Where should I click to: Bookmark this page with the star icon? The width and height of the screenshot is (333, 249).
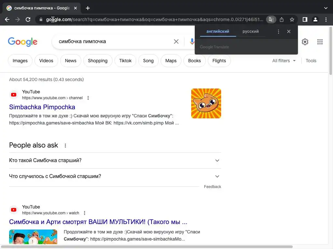pos(292,19)
